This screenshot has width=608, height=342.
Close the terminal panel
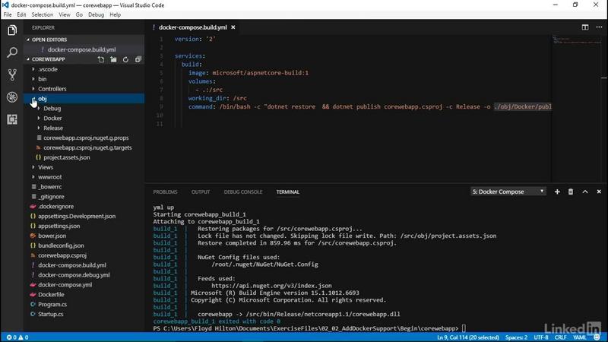[599, 192]
